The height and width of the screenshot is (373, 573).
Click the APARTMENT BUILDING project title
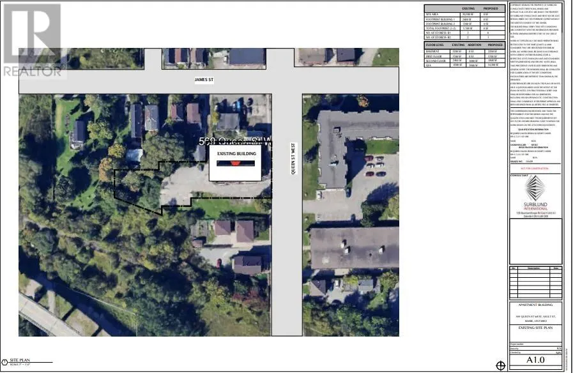(536, 305)
